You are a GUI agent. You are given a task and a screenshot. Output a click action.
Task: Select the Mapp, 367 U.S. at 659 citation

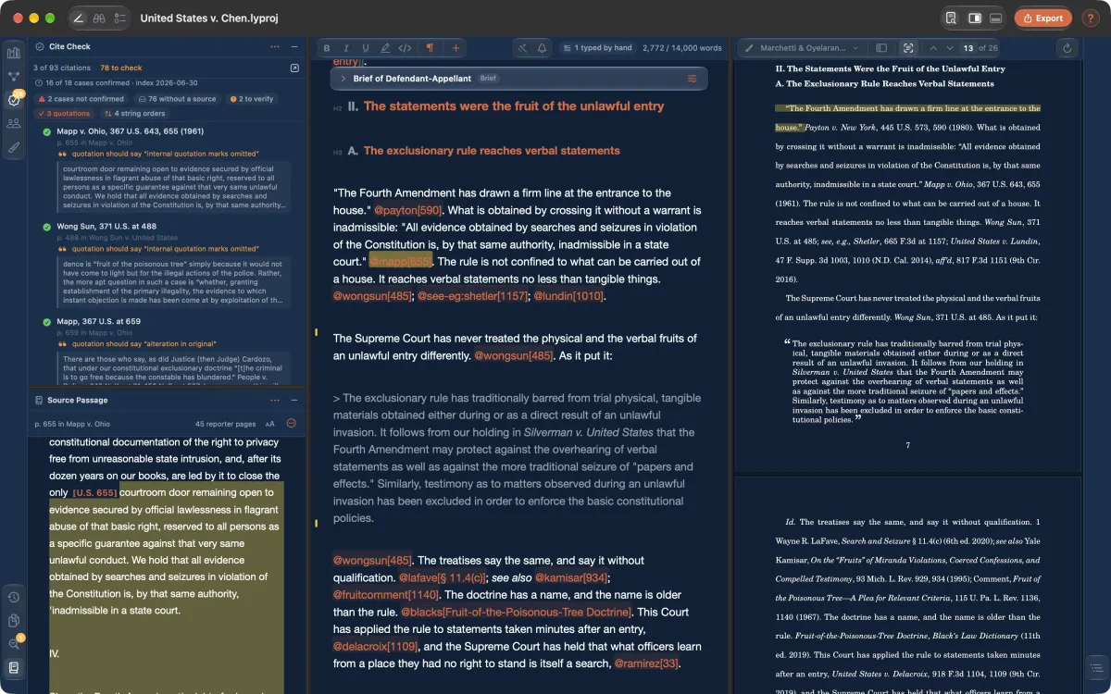coord(99,321)
